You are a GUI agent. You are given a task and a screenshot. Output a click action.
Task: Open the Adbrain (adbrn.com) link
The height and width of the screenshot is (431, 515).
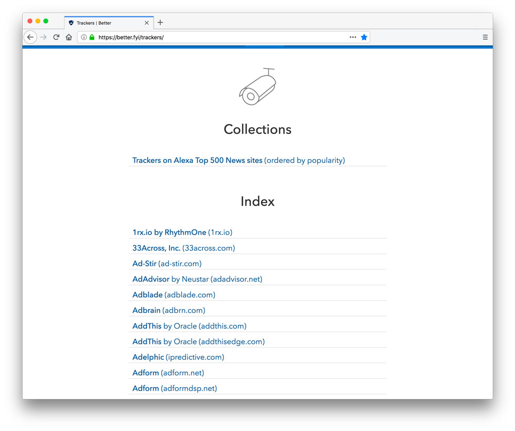pyautogui.click(x=169, y=310)
